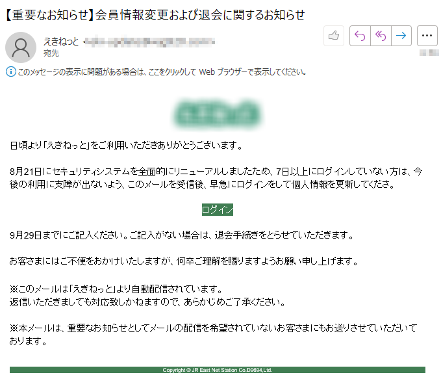
Task: Click the green copyright footer bar
Action: click(218, 370)
